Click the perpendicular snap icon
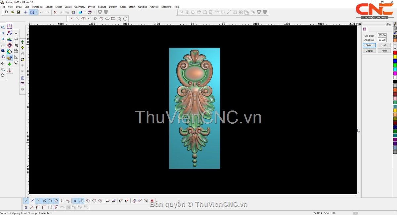The width and height of the screenshot is (397, 215). (62, 201)
